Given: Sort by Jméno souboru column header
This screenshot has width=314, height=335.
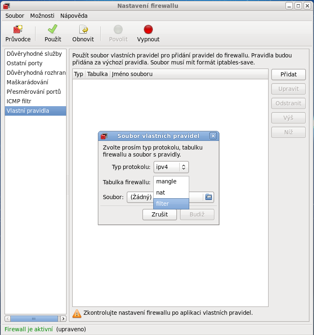Looking at the screenshot, I should 189,74.
